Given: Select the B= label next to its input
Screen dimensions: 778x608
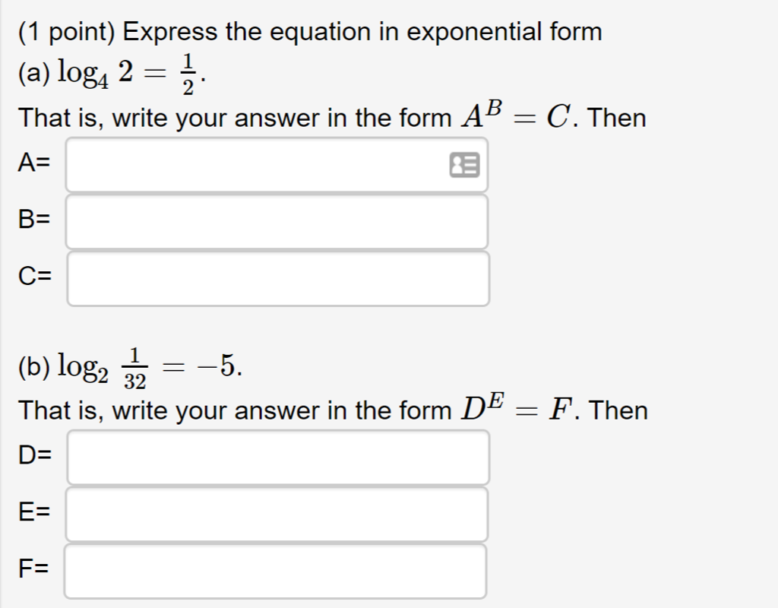Looking at the screenshot, I should (33, 220).
